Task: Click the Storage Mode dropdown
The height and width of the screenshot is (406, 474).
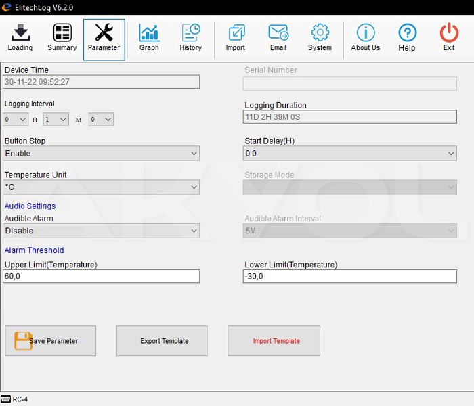Action: pos(350,187)
